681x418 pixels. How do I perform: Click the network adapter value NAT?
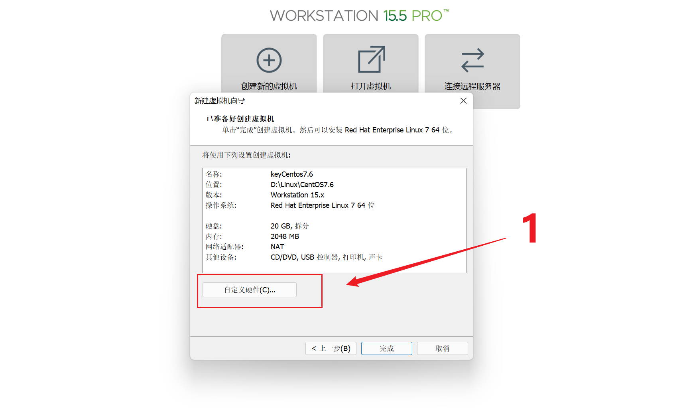(x=278, y=247)
